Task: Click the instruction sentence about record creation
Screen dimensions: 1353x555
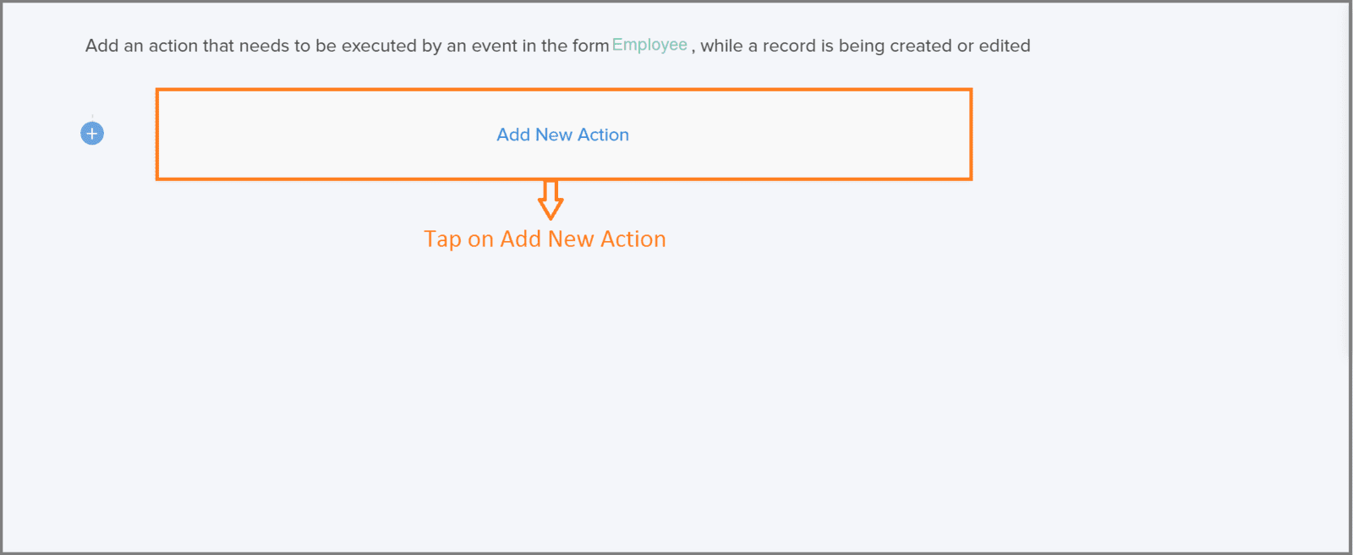Action: click(x=557, y=46)
